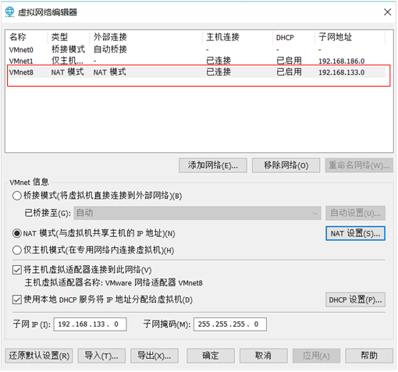Click 重命名网络(W)... button
398x372 pixels.
[x=359, y=165]
